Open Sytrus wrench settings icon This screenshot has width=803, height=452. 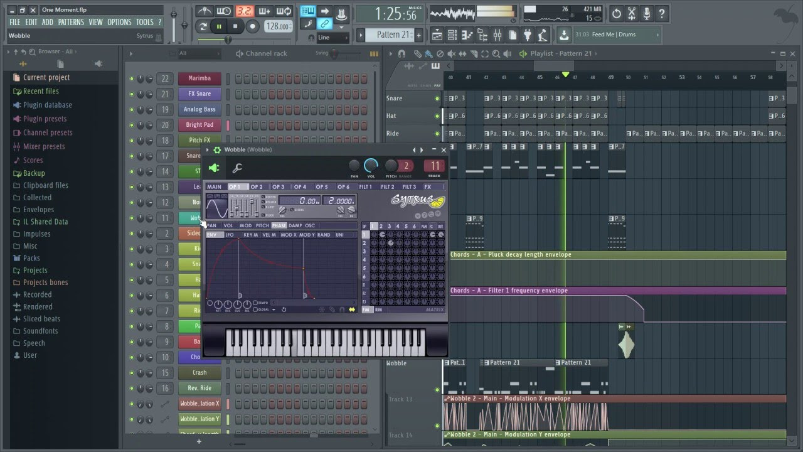[x=237, y=168]
